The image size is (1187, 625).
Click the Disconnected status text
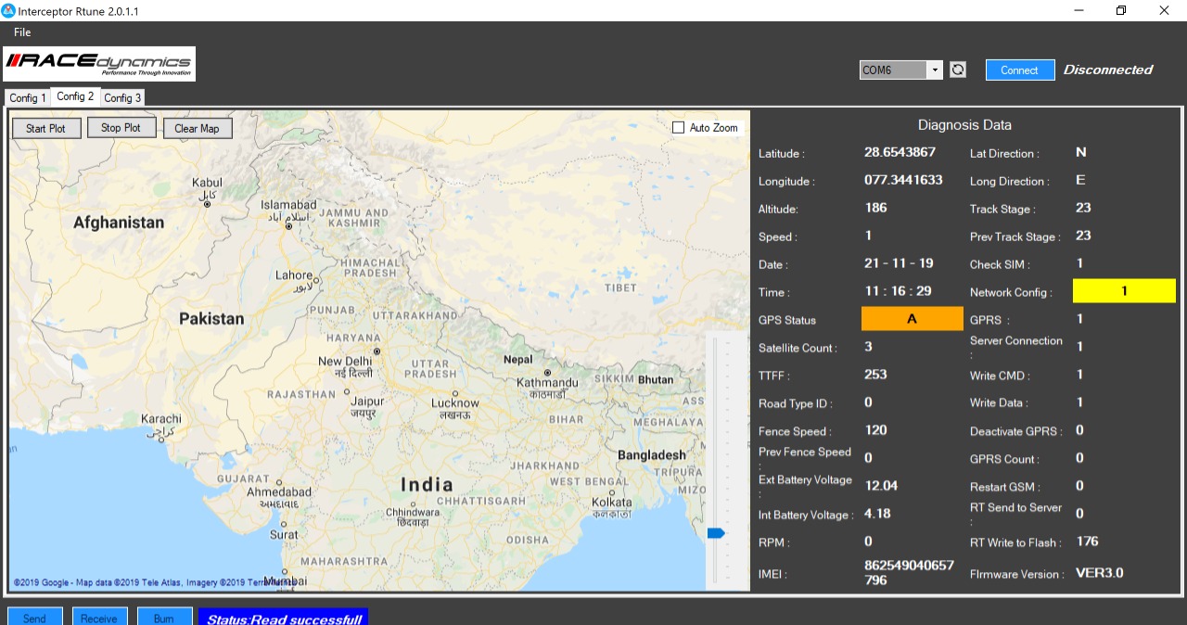click(x=1108, y=70)
